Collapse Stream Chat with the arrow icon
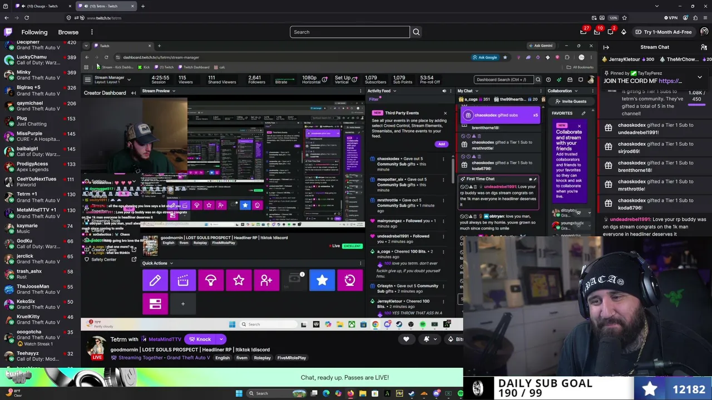 pyautogui.click(x=606, y=47)
